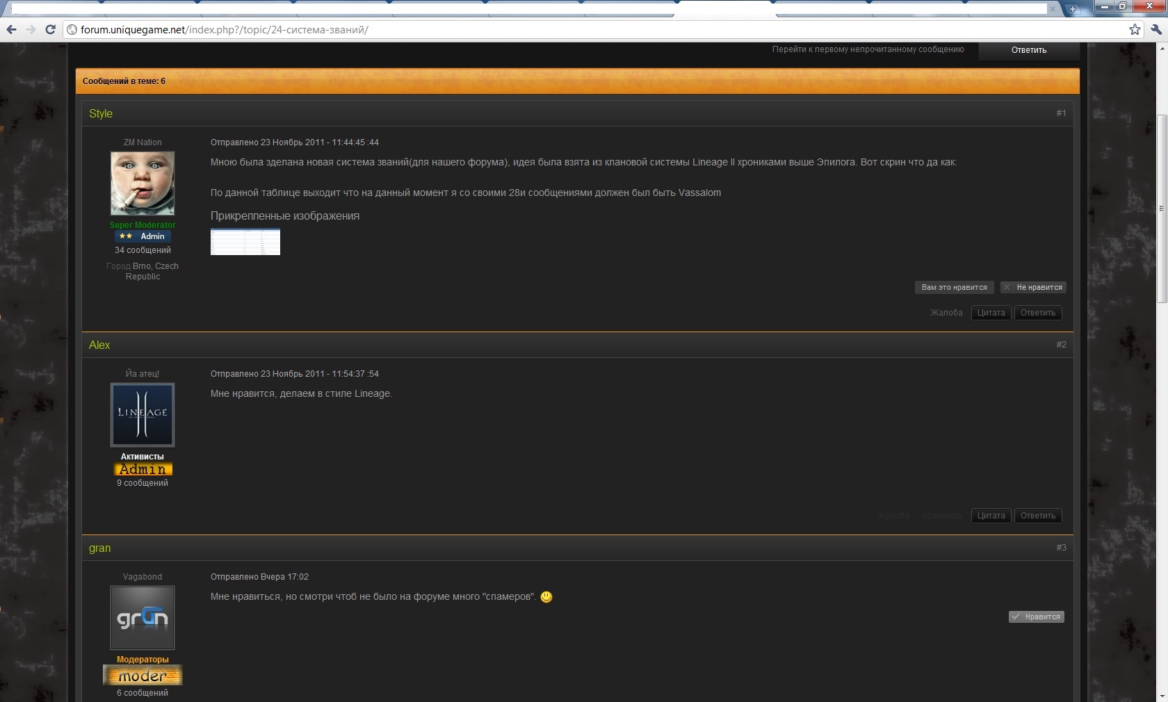Go back using the browser back arrow
Viewport: 1168px width, 702px height.
pyautogui.click(x=11, y=30)
